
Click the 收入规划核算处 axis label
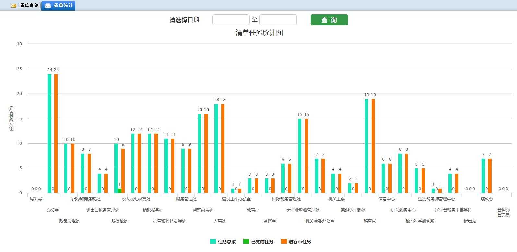(x=136, y=199)
